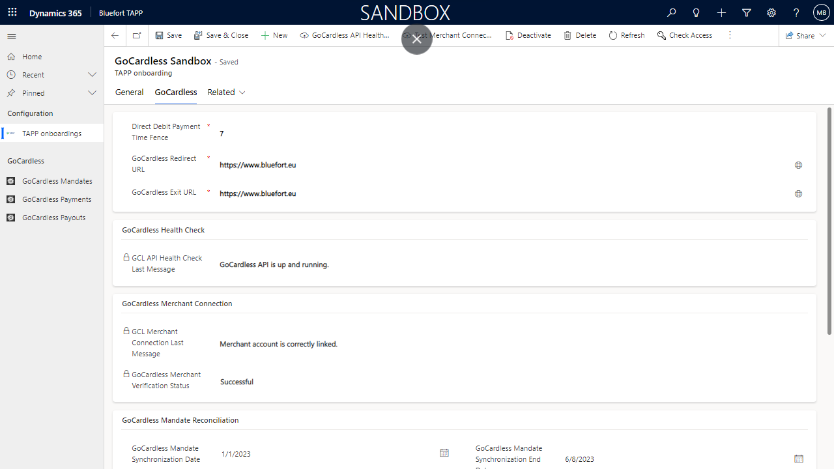Click the Share button
The image size is (834, 469).
pyautogui.click(x=800, y=36)
